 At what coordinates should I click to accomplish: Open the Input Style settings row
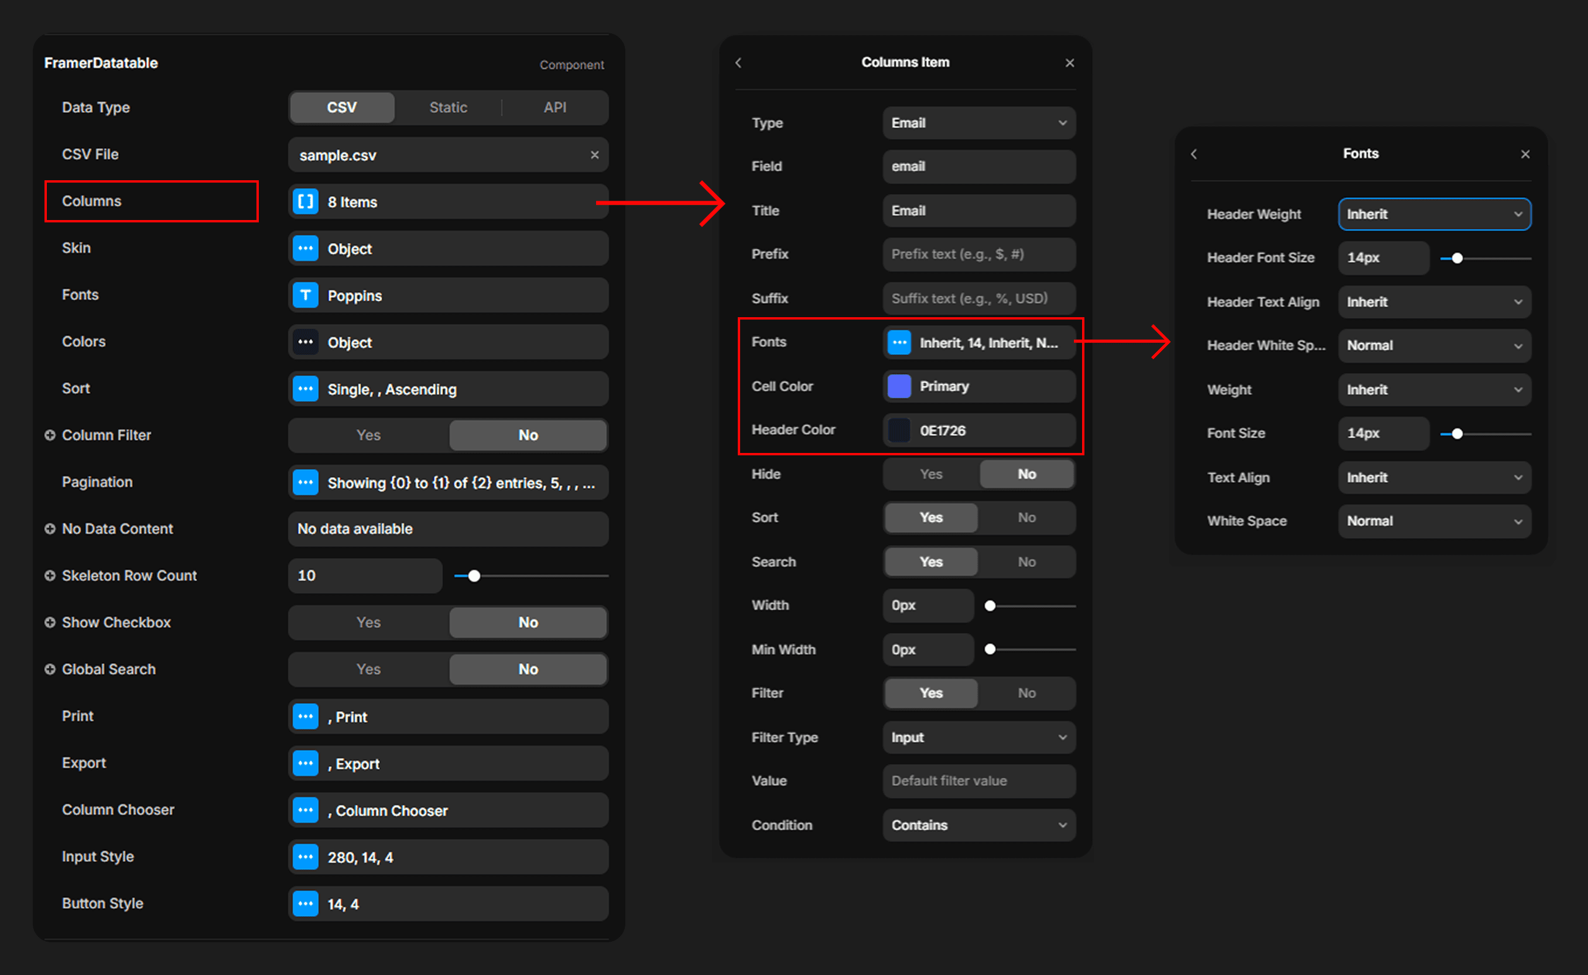(x=447, y=857)
